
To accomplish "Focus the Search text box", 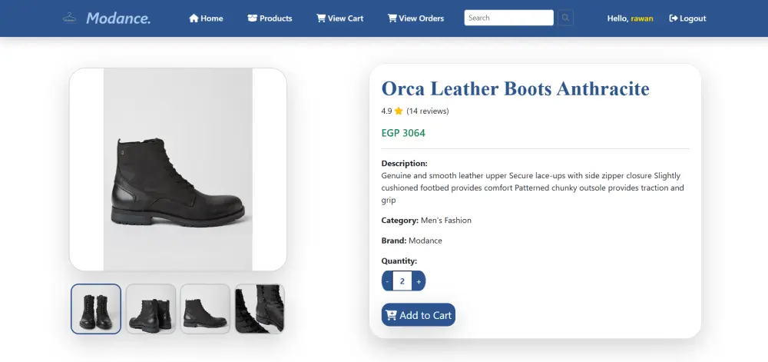I will (508, 18).
